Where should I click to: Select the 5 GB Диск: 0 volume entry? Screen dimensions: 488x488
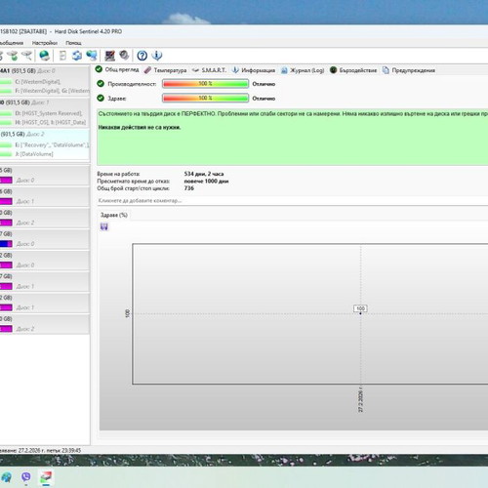[45, 176]
